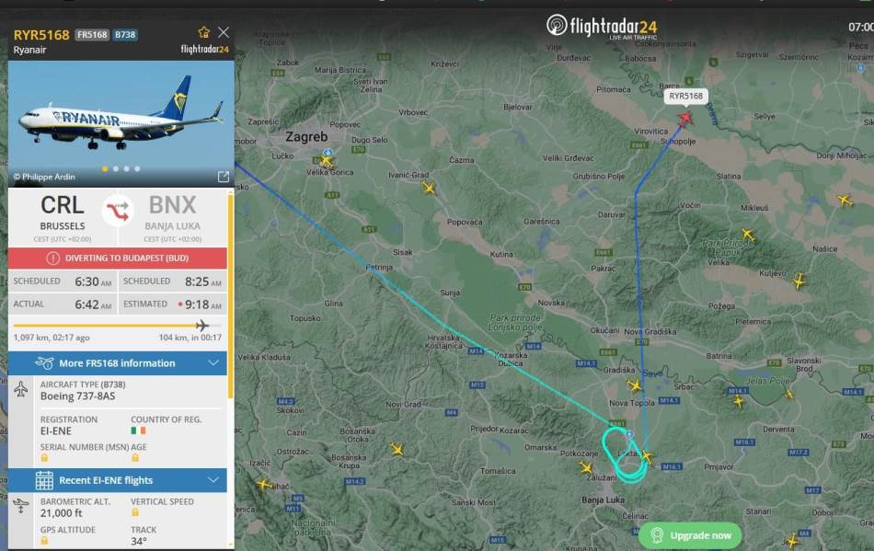The height and width of the screenshot is (551, 874).
Task: Click the lock icon under Serial Number (MSN)
Action: (x=44, y=458)
